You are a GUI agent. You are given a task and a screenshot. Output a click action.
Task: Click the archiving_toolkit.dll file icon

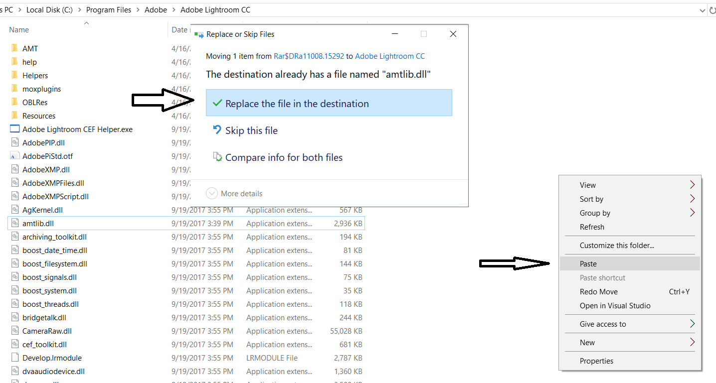point(14,237)
